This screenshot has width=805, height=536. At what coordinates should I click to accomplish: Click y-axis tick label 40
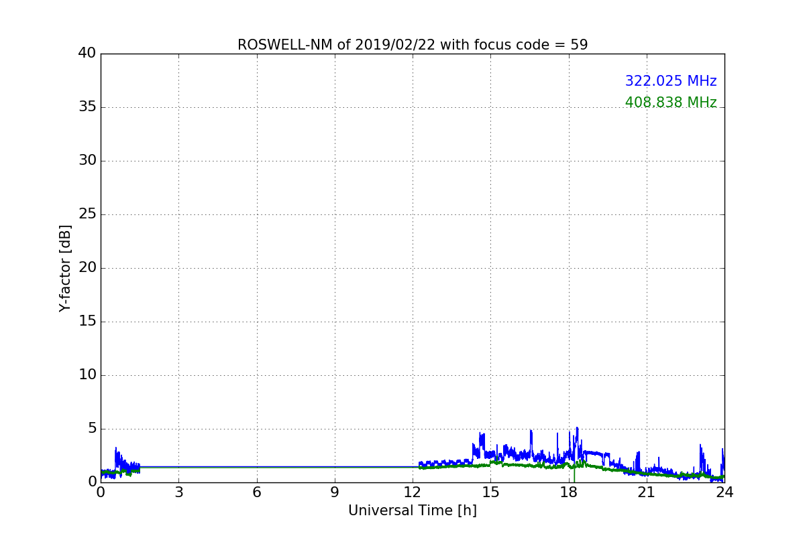[87, 53]
